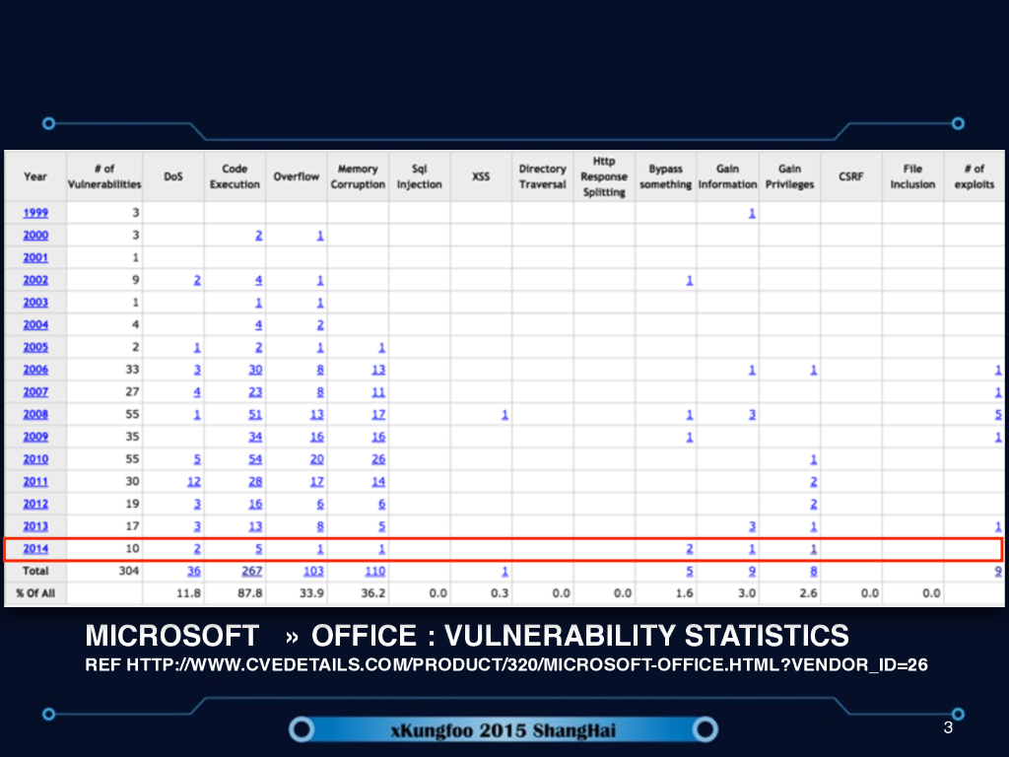1009x757 pixels.
Task: Click Code Execution count 30 for 2006
Action: tap(255, 370)
